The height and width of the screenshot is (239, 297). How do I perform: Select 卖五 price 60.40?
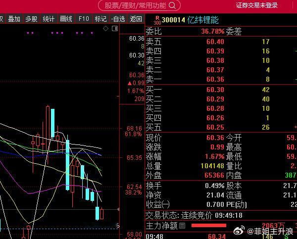click(x=215, y=42)
